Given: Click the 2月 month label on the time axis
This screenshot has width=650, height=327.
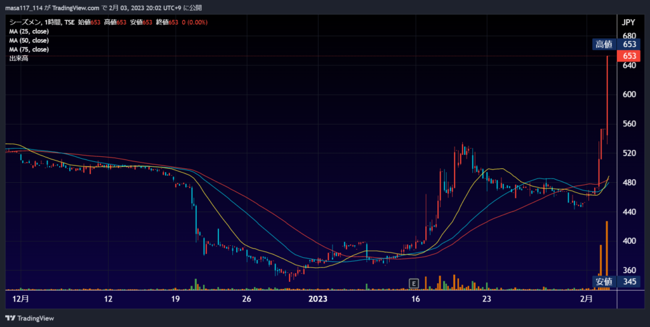Looking at the screenshot, I should coord(586,299).
